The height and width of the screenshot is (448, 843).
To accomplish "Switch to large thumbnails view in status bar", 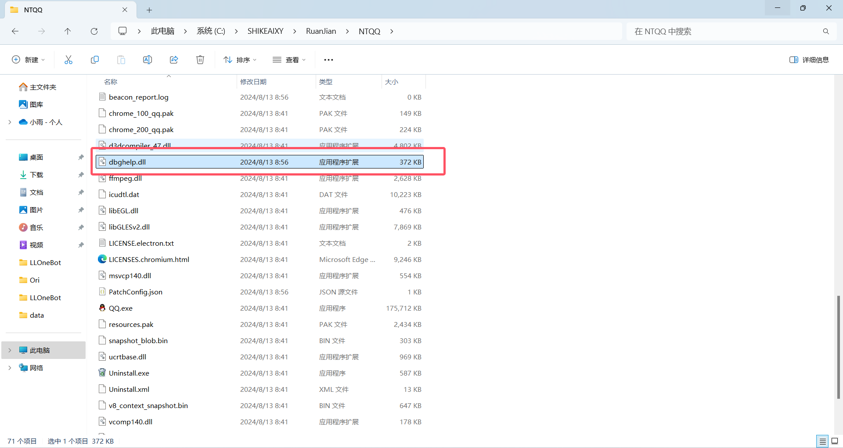I will click(x=835, y=441).
